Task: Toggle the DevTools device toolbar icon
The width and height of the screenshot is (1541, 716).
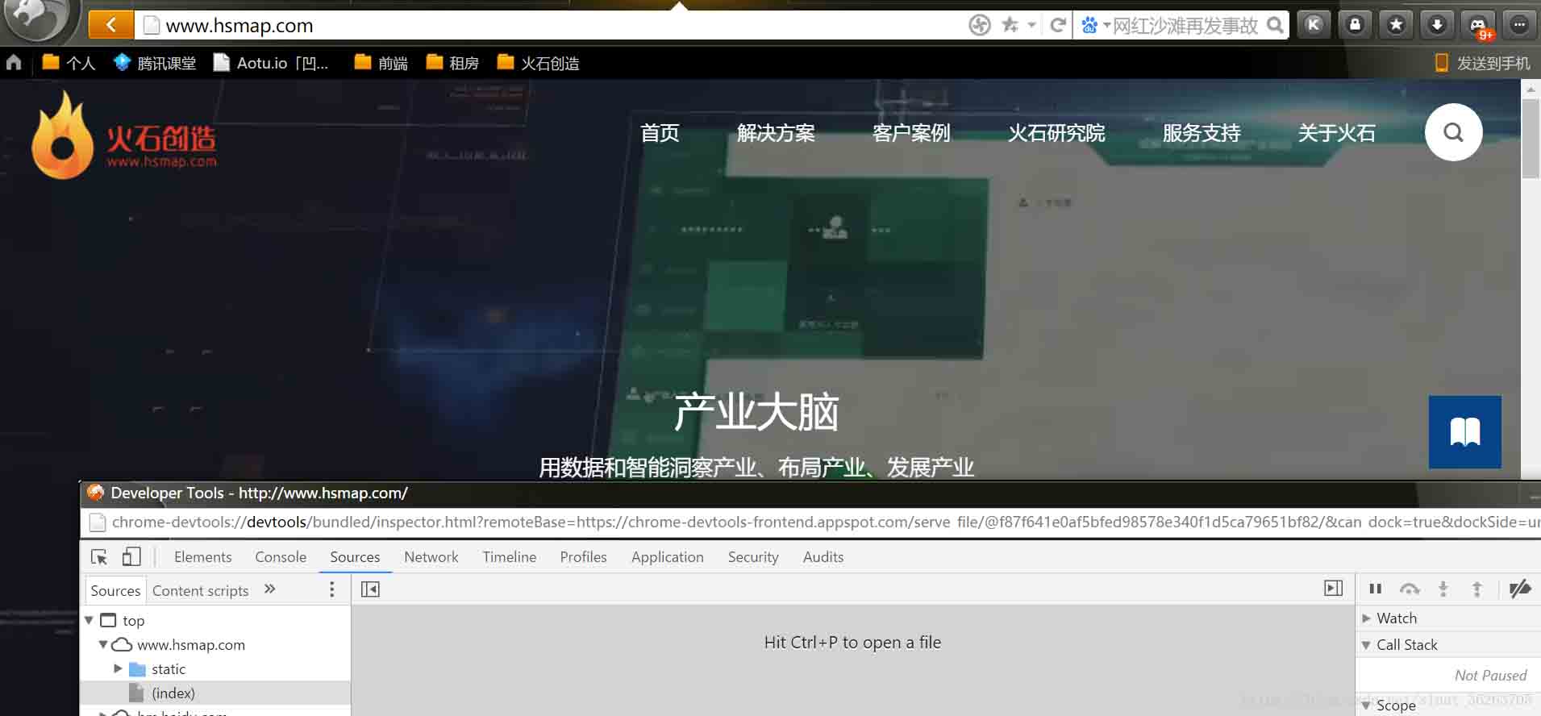Action: tap(131, 557)
